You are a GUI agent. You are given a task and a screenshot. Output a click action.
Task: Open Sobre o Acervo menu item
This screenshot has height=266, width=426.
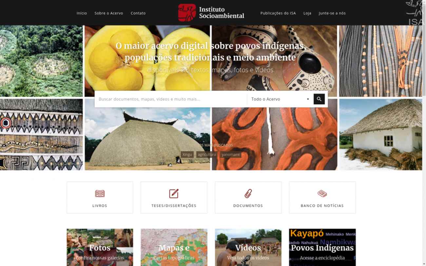tap(108, 13)
